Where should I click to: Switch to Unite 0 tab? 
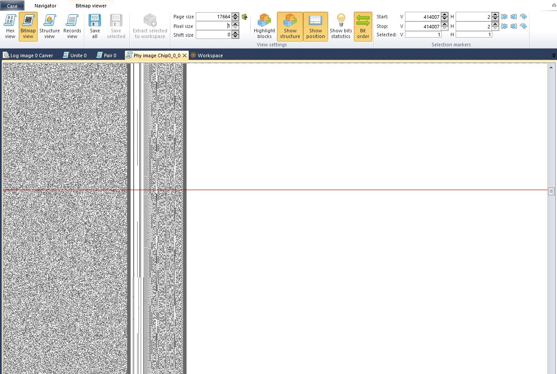(x=75, y=55)
